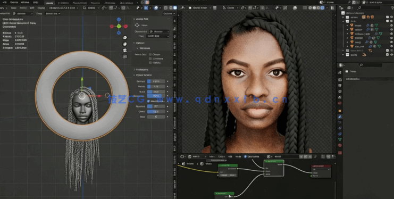Open the Modifiers wrench tab
This screenshot has height=199, width=394.
click(x=340, y=117)
